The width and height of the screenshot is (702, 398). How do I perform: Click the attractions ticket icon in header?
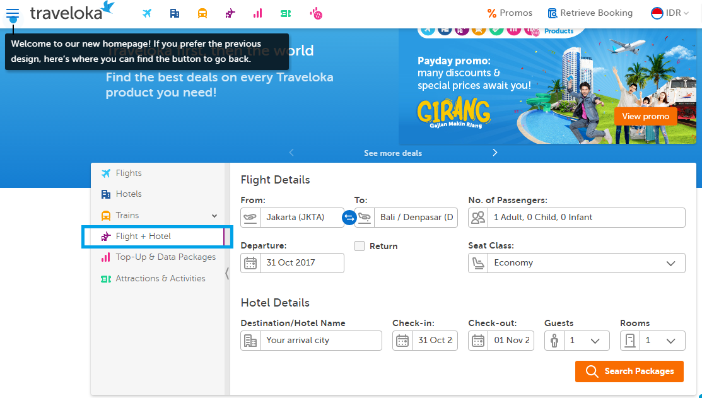point(285,13)
